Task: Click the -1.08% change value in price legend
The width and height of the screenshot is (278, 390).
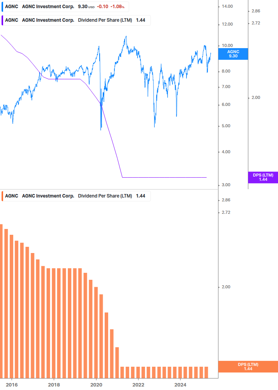Action: coord(117,7)
